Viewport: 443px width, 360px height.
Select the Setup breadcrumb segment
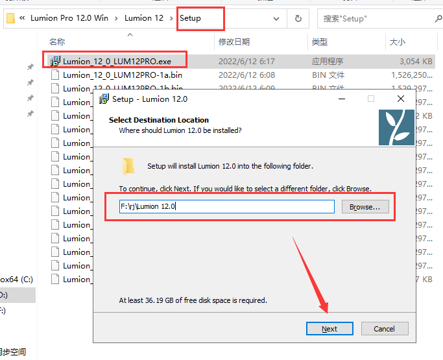190,18
